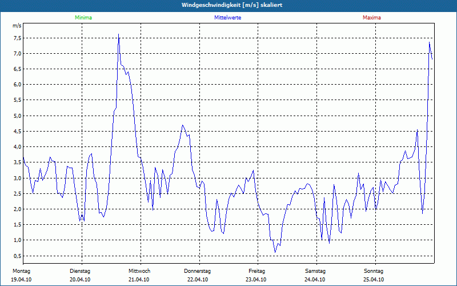Click the 22.04.10 date label
The image size is (457, 286).
[198, 280]
